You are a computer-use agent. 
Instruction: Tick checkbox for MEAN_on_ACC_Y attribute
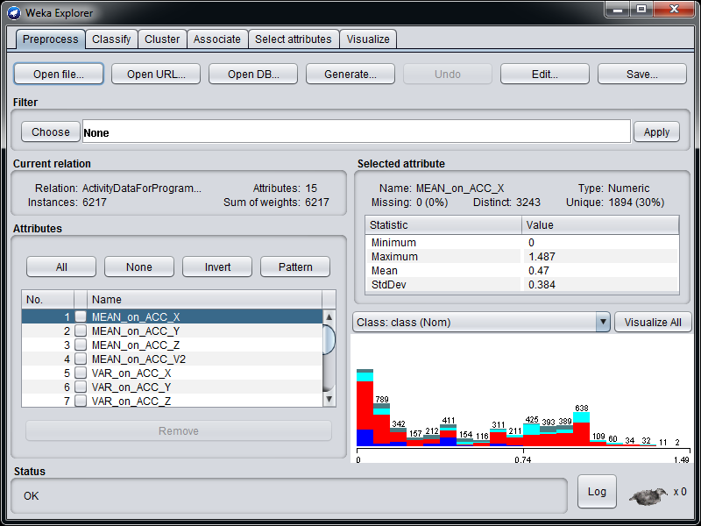(81, 331)
